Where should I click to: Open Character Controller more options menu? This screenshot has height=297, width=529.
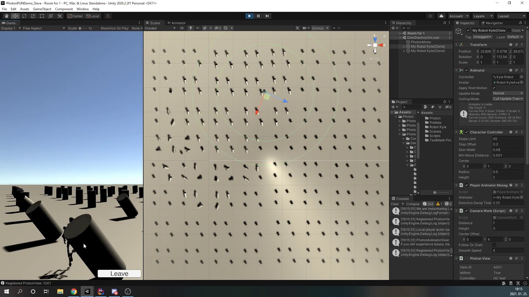[522, 132]
